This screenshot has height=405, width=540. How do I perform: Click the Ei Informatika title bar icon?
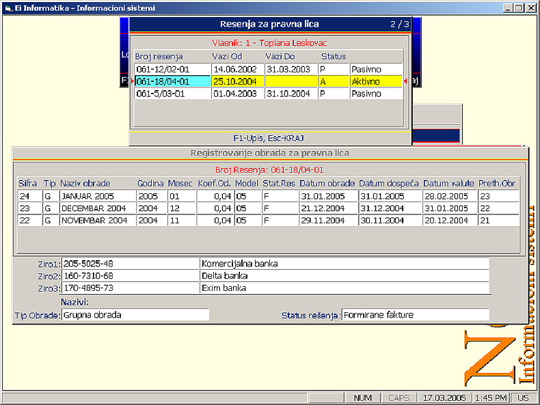pos(8,8)
